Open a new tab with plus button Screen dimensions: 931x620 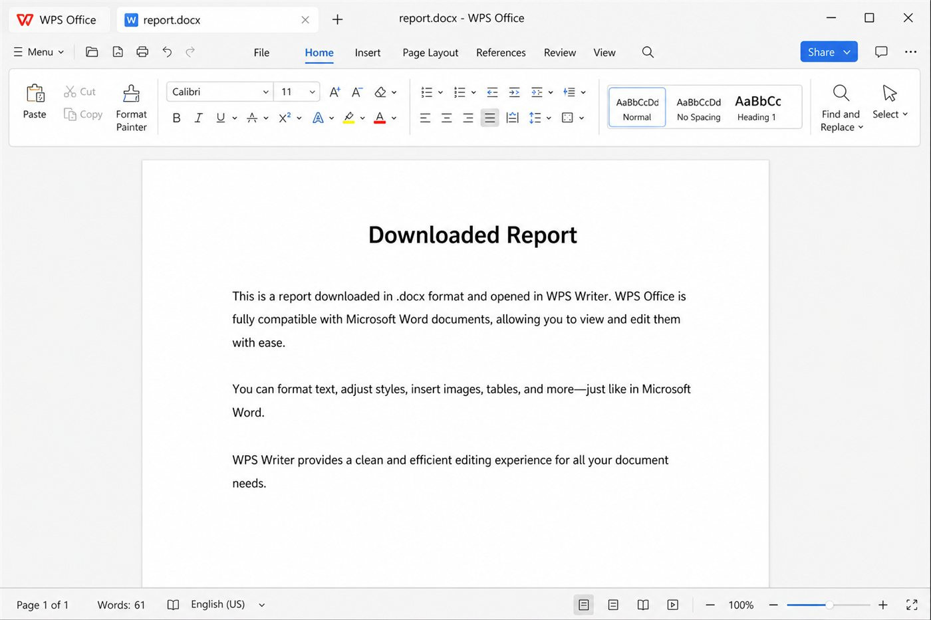(x=337, y=20)
